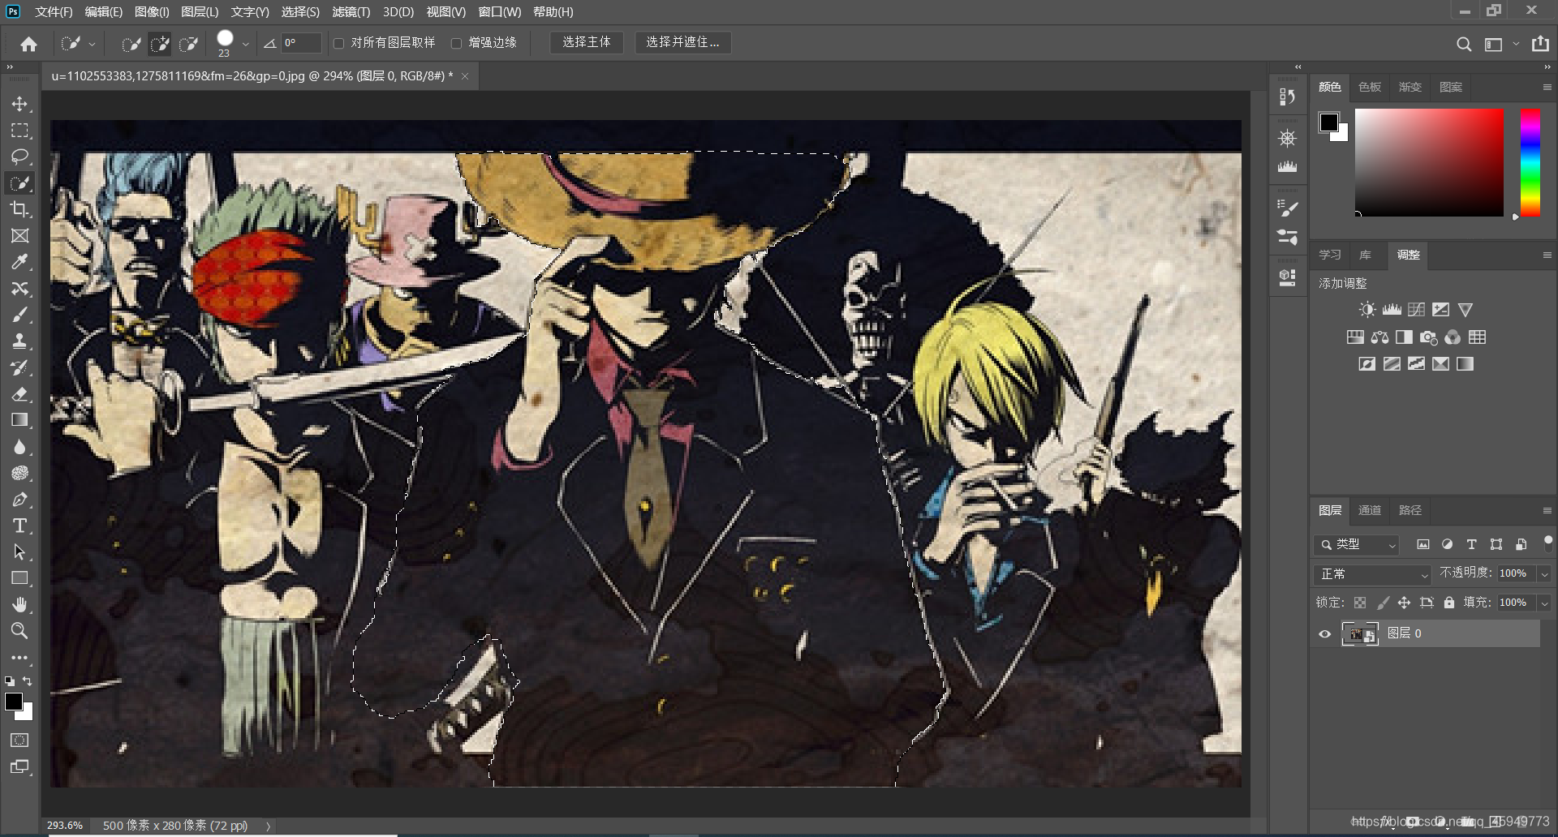Click the foreground color swatch in toolbar
The width and height of the screenshot is (1558, 837).
click(14, 702)
